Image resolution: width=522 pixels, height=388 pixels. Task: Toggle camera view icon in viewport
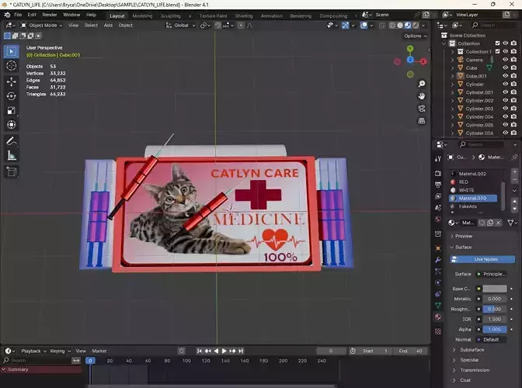tap(422, 109)
